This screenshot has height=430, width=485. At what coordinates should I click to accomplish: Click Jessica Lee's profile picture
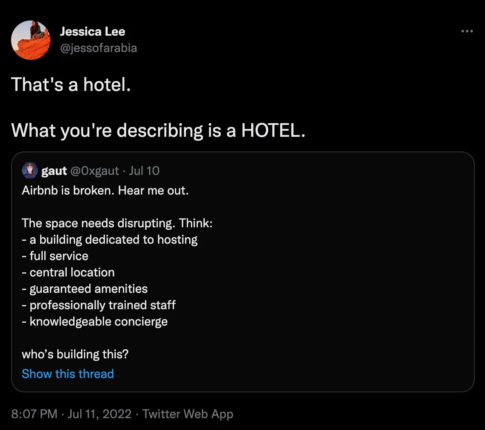click(x=30, y=40)
